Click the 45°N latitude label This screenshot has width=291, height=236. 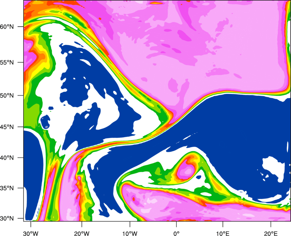click(x=7, y=127)
